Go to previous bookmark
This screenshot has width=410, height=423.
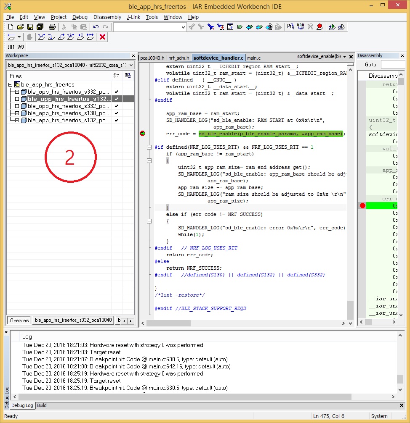(250, 27)
